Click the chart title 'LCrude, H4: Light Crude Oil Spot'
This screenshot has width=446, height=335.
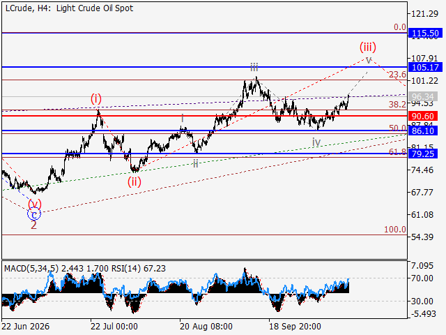click(x=69, y=8)
